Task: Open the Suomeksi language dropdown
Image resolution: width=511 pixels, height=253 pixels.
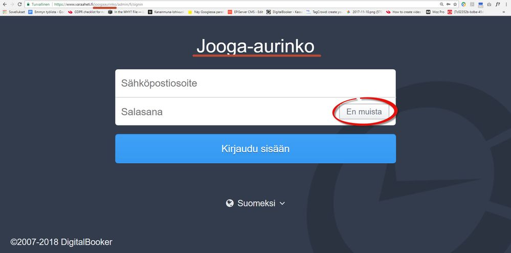Action: (x=256, y=204)
